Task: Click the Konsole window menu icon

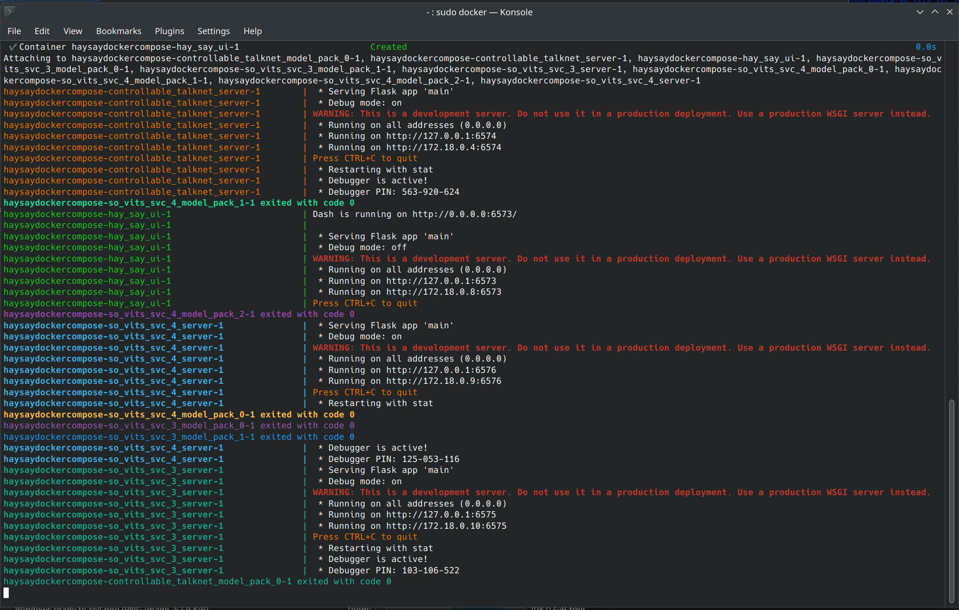Action: click(9, 12)
